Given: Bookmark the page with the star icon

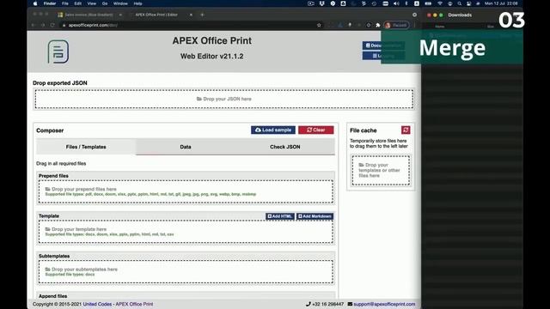Looking at the screenshot, I should click(x=319, y=25).
